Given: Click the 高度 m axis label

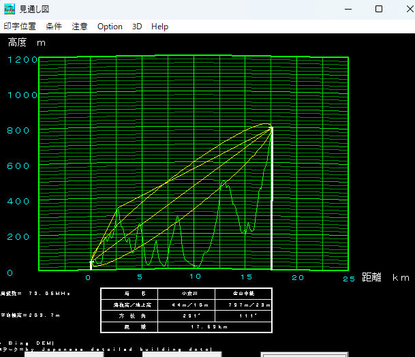Looking at the screenshot, I should [27, 42].
